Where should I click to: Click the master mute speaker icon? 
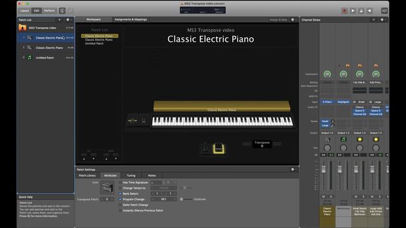(369, 11)
